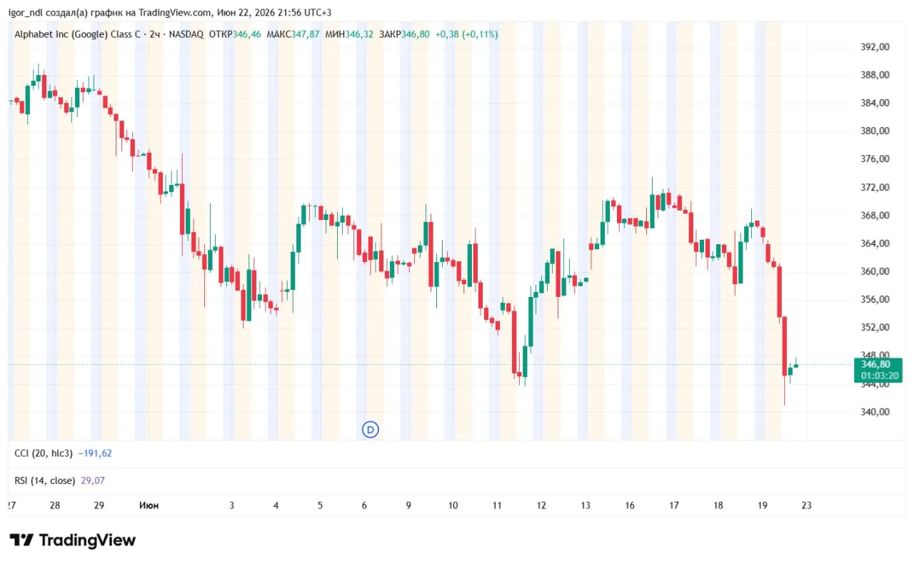Click the 368,00 price axis label

point(875,215)
